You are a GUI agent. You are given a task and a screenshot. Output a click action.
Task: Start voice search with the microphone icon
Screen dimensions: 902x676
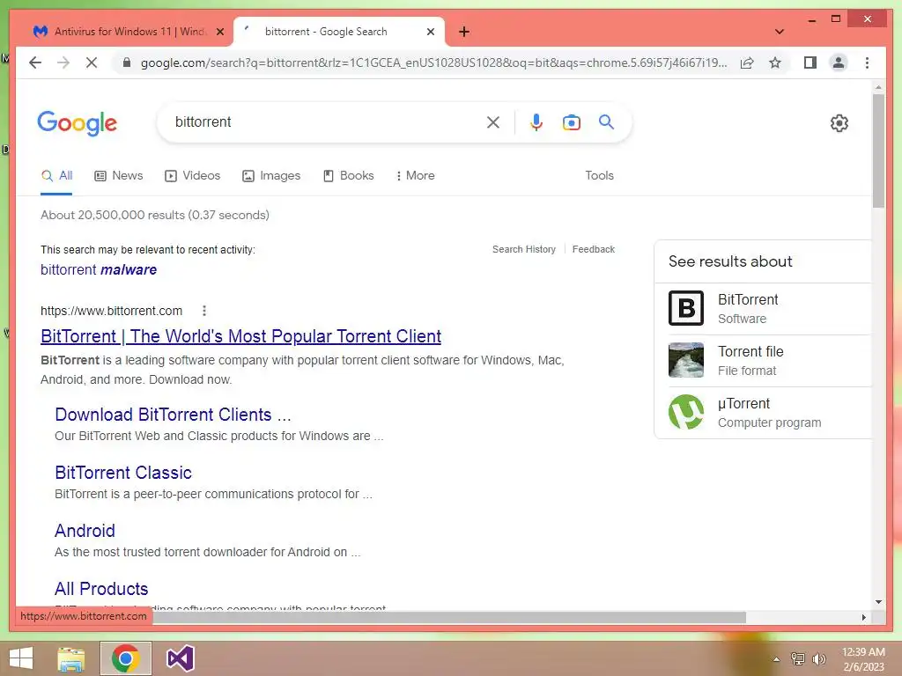pyautogui.click(x=536, y=121)
